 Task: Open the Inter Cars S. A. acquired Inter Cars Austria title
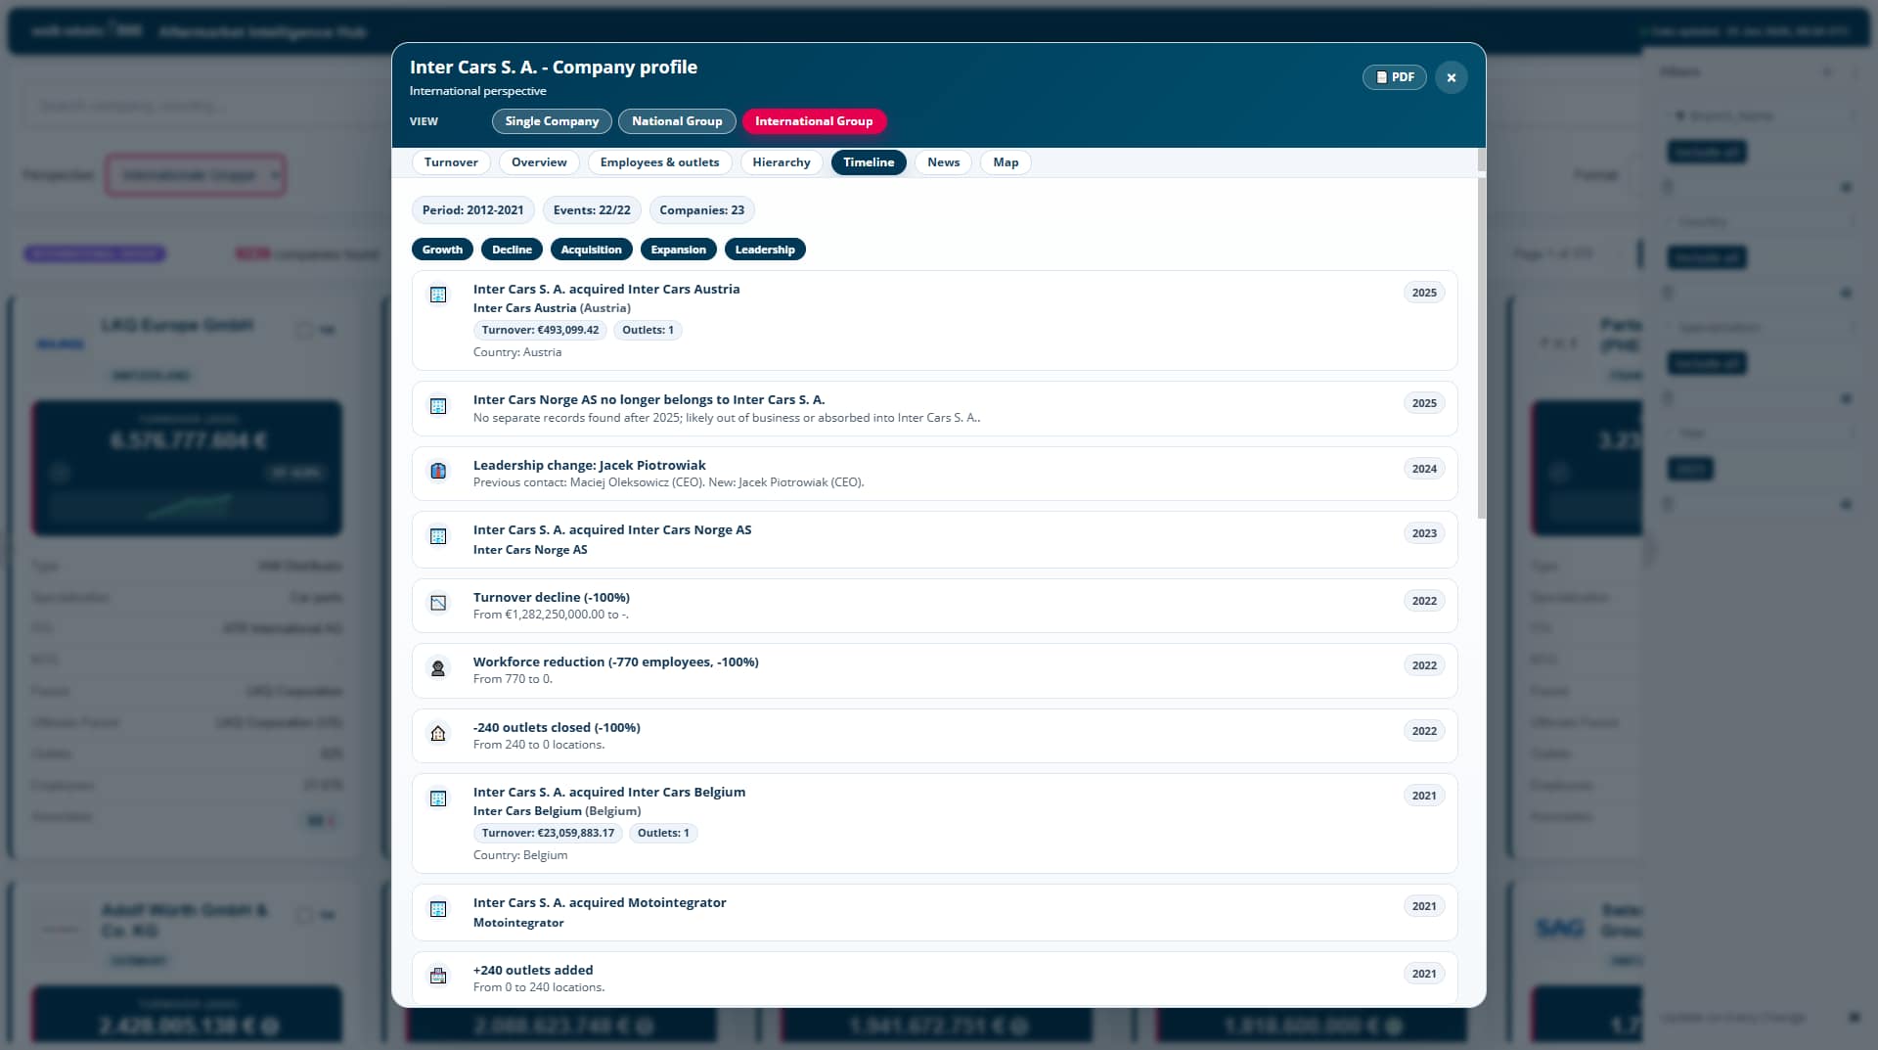pos(606,289)
